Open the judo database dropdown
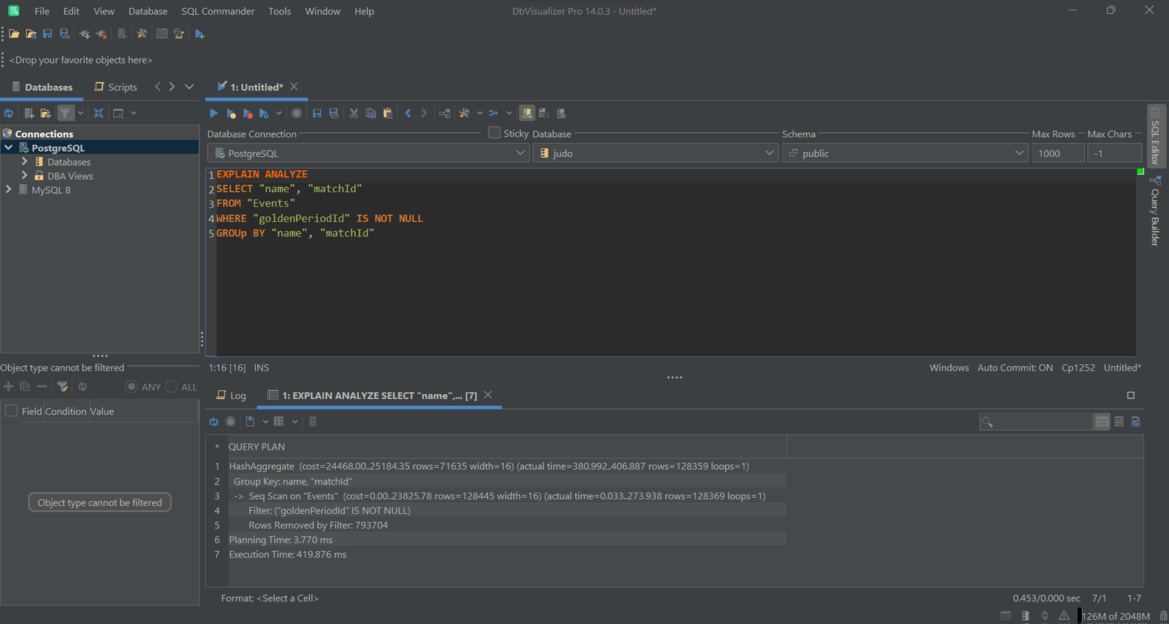This screenshot has height=624, width=1169. click(x=655, y=153)
